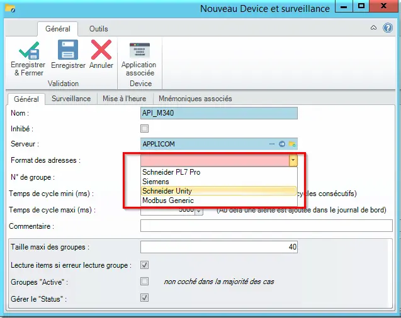Enable the Groupes "Active" checkbox
This screenshot has width=401, height=318.
pyautogui.click(x=145, y=282)
